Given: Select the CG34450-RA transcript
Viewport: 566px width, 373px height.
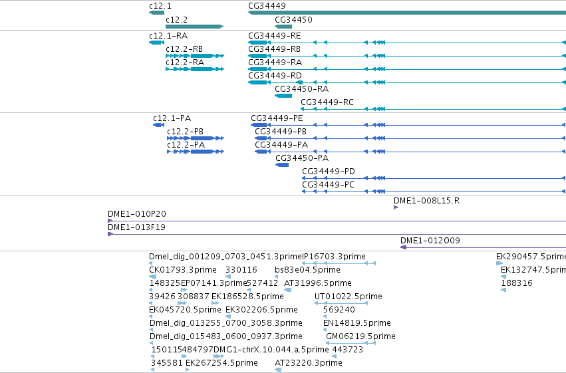Looking at the screenshot, I should [x=283, y=96].
